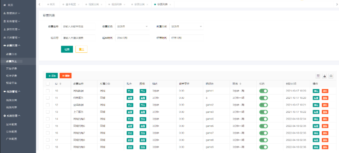
Task: Switch to the 基本配置 tab
Action: pyautogui.click(x=71, y=4)
